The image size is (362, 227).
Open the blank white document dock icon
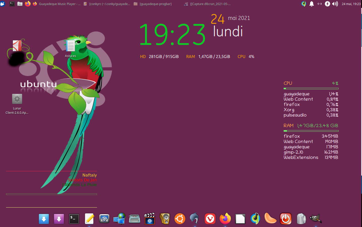[x=240, y=219]
